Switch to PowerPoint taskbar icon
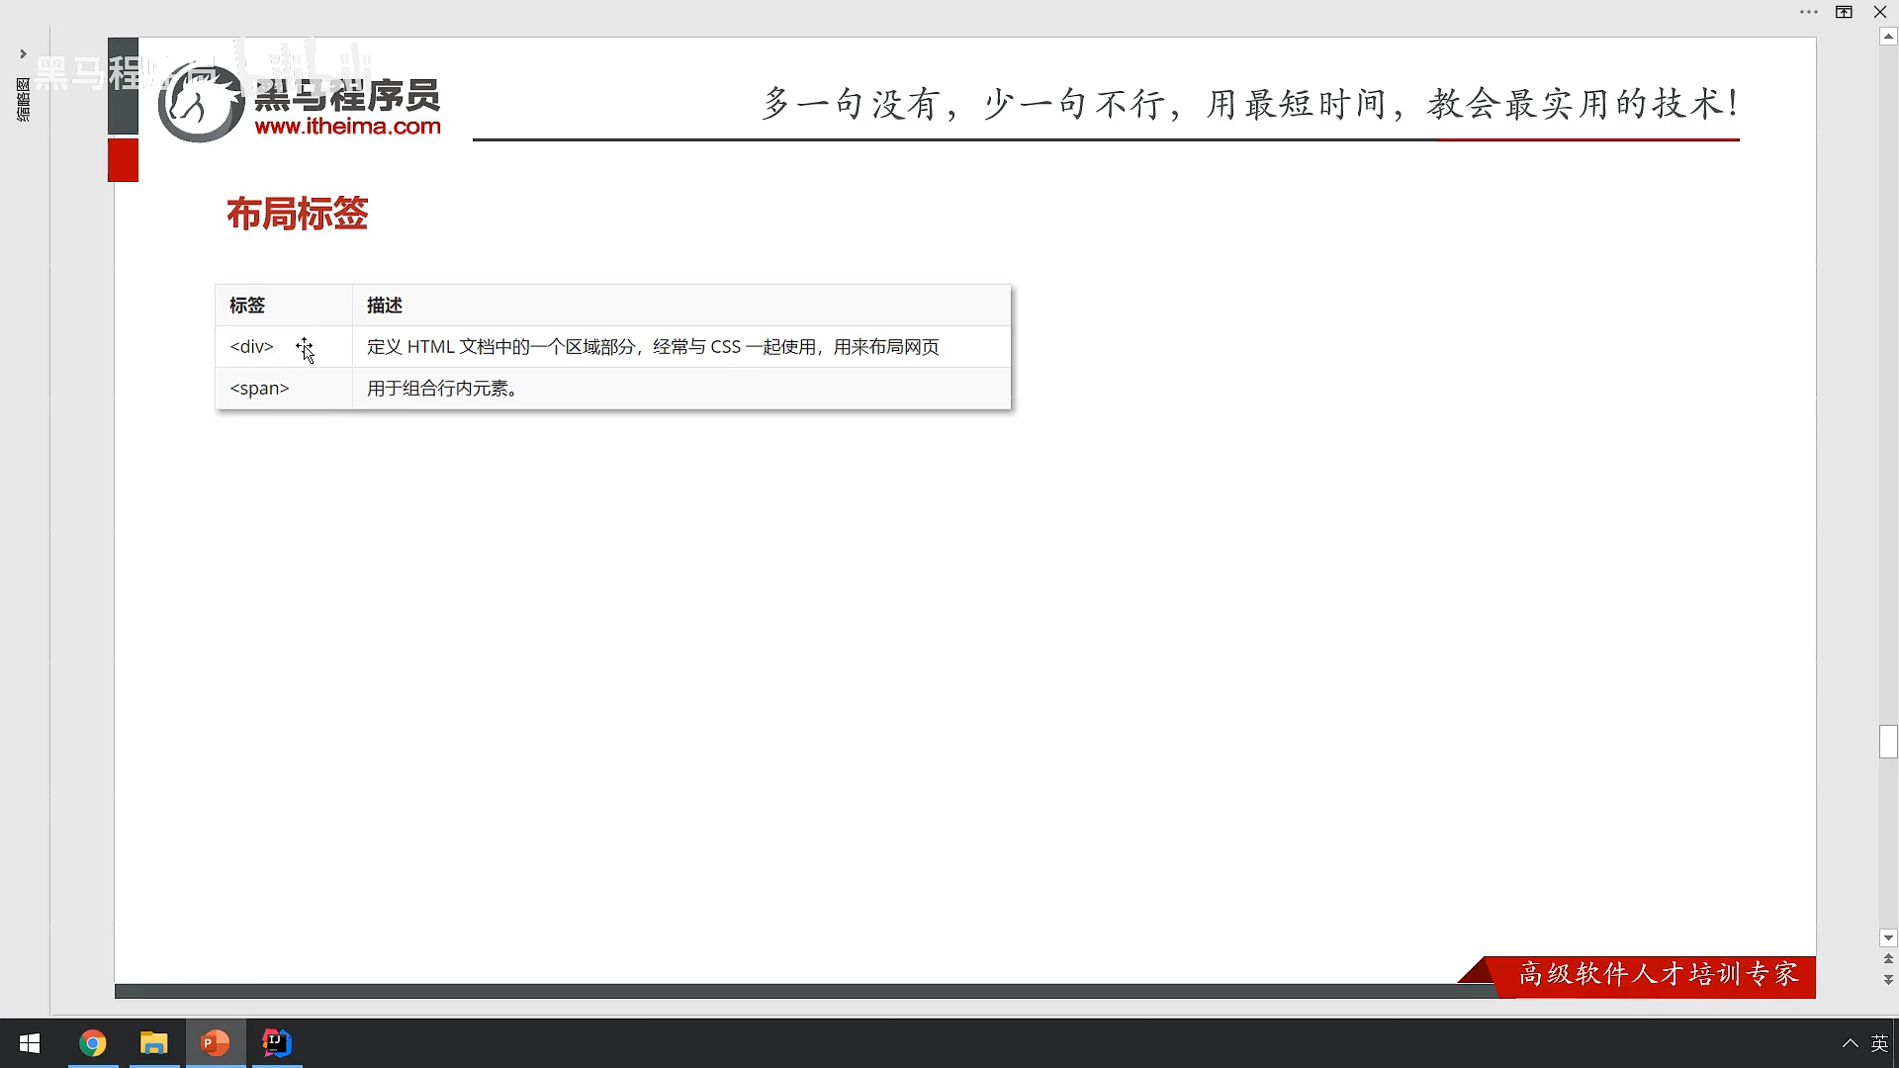 point(216,1043)
